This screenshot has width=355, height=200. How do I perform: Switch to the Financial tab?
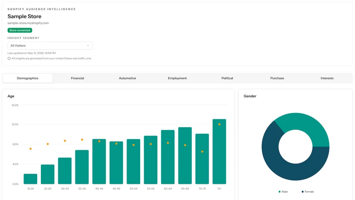coord(77,78)
